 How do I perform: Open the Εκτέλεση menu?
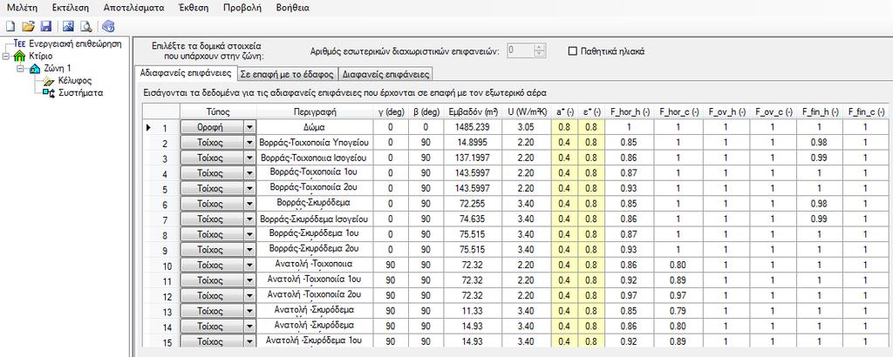tap(71, 8)
